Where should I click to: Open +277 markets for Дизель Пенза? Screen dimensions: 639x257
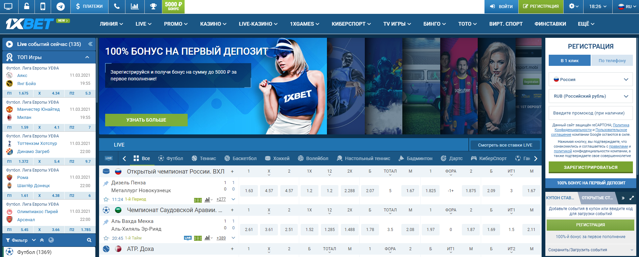click(x=221, y=199)
